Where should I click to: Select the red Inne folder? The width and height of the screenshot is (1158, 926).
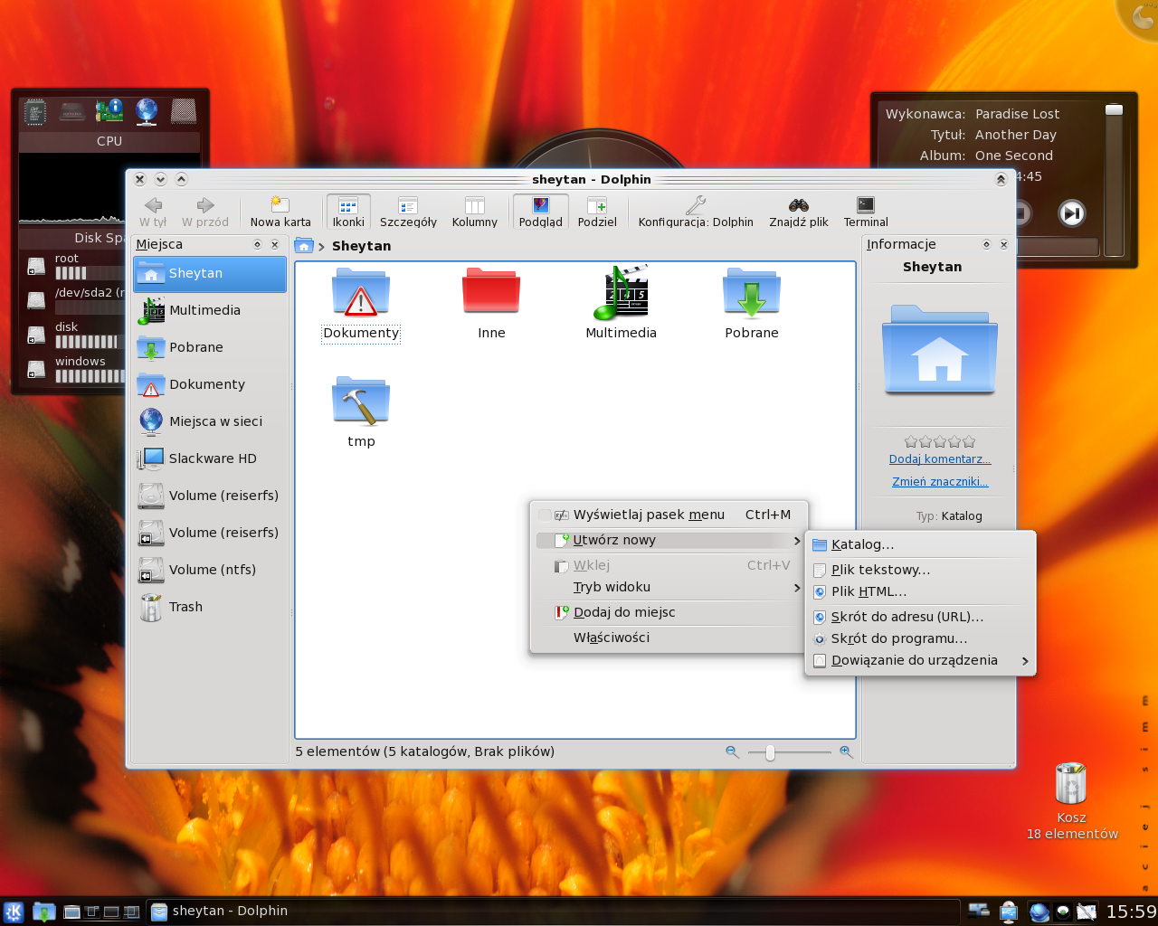coord(491,305)
